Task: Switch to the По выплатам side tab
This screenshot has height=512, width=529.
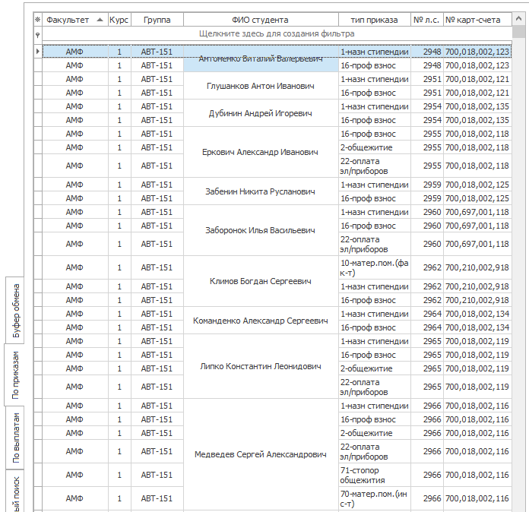Action: click(x=16, y=438)
